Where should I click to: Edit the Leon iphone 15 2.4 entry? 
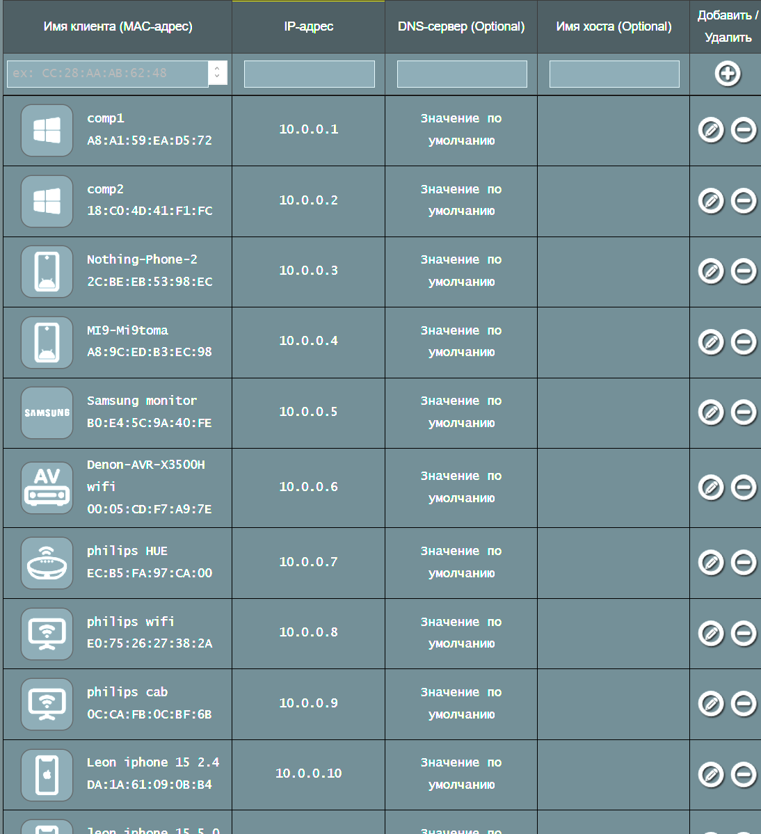click(711, 774)
